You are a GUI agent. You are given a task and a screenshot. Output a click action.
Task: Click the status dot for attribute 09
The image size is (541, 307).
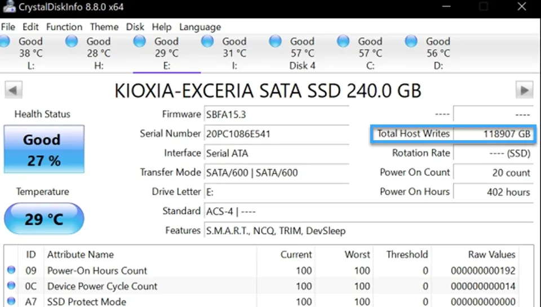pyautogui.click(x=11, y=270)
